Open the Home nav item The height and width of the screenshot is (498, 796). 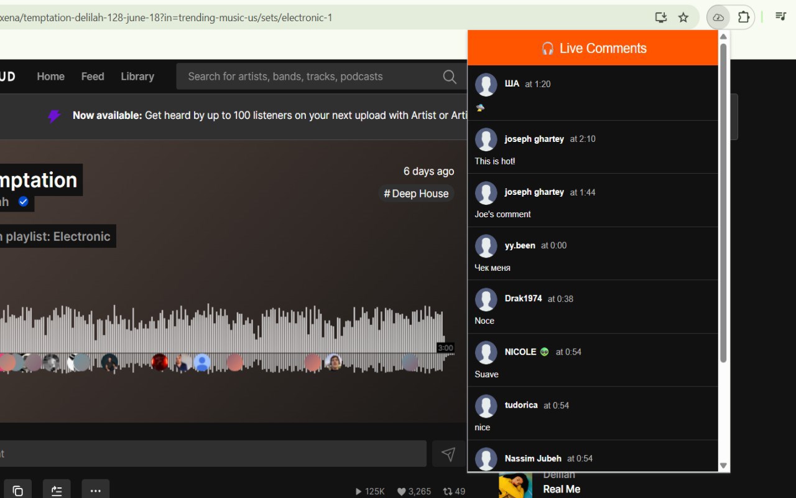[50, 77]
